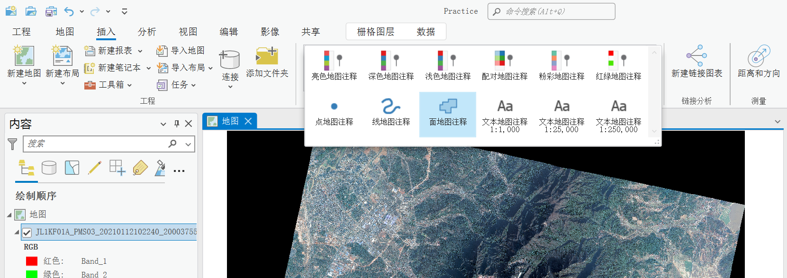The width and height of the screenshot is (787, 278).
Task: Open Contents pane options chevron menu
Action: [163, 124]
